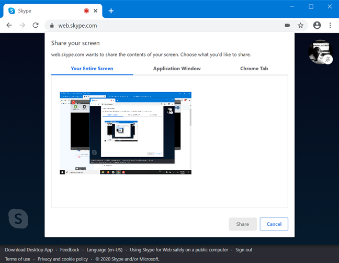This screenshot has width=339, height=263.
Task: Open a new tab with plus button
Action: pos(111,11)
